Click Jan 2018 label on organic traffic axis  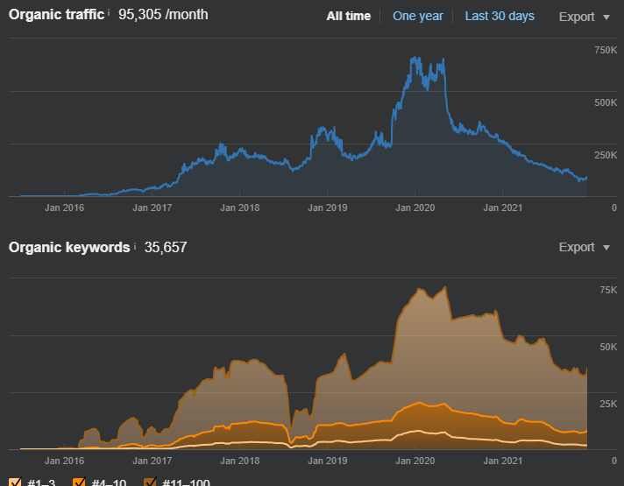coord(239,208)
